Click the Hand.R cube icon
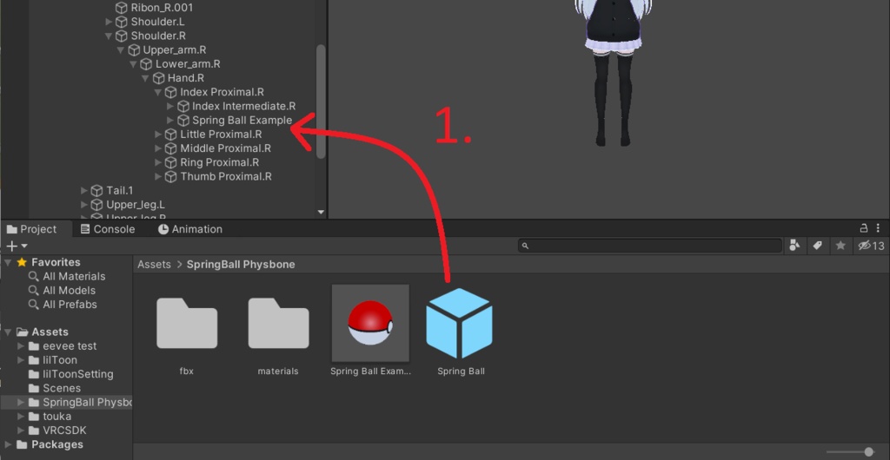 pyautogui.click(x=159, y=78)
